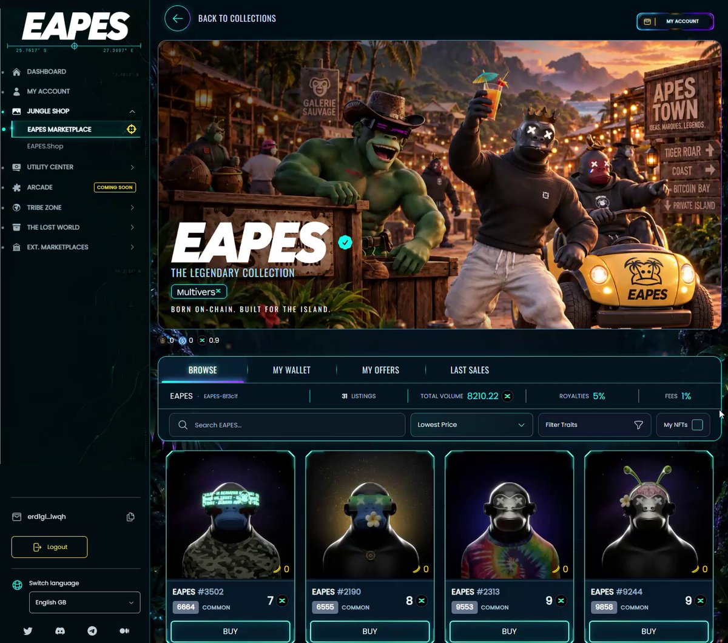The width and height of the screenshot is (728, 643).
Task: Buy EAPES #2190 for 8
Action: [370, 631]
